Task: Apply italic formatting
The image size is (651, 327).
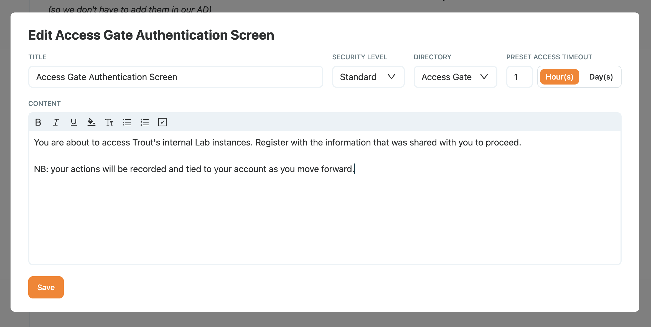Action: pos(56,122)
